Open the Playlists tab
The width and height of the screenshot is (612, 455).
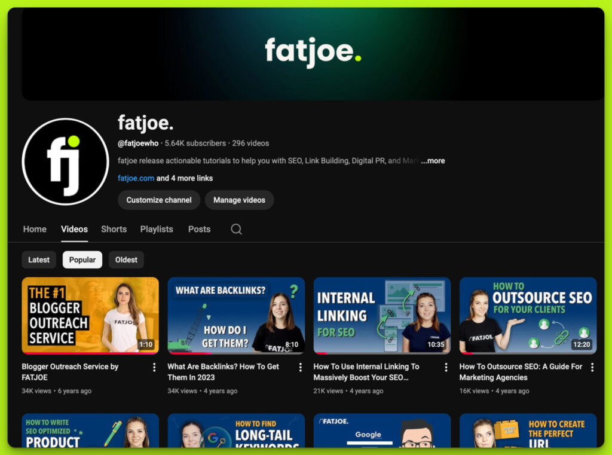[156, 229]
